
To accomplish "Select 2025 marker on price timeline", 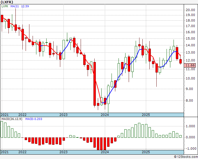I will click(146, 115).
